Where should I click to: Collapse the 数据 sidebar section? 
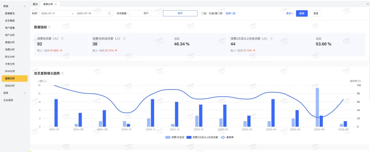point(25,6)
